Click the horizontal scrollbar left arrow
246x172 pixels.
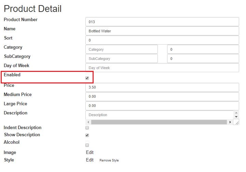pyautogui.click(x=88, y=122)
